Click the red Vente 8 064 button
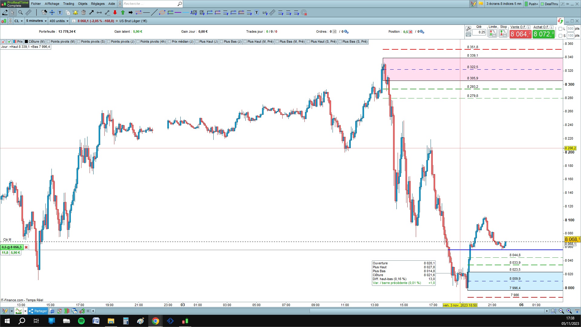581x327 pixels. (520, 34)
